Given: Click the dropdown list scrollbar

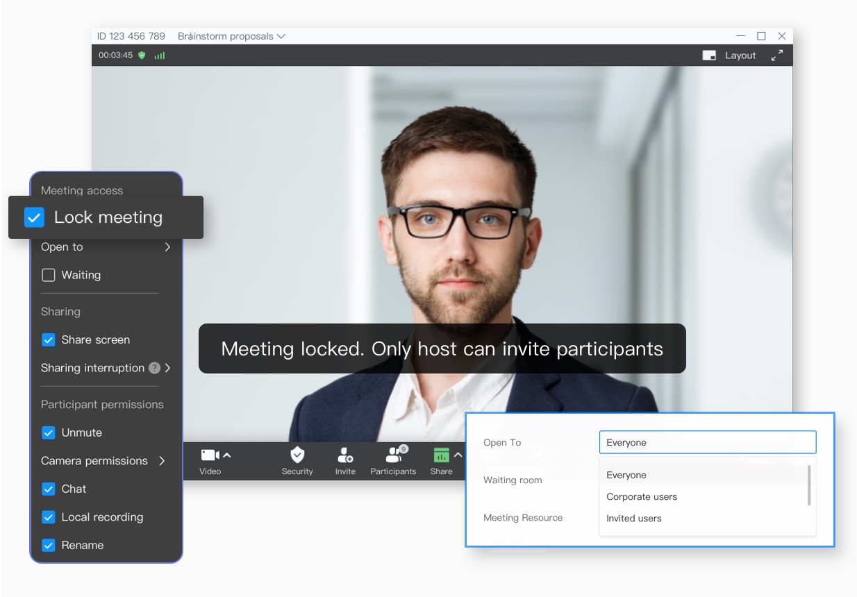Looking at the screenshot, I should click(x=809, y=485).
